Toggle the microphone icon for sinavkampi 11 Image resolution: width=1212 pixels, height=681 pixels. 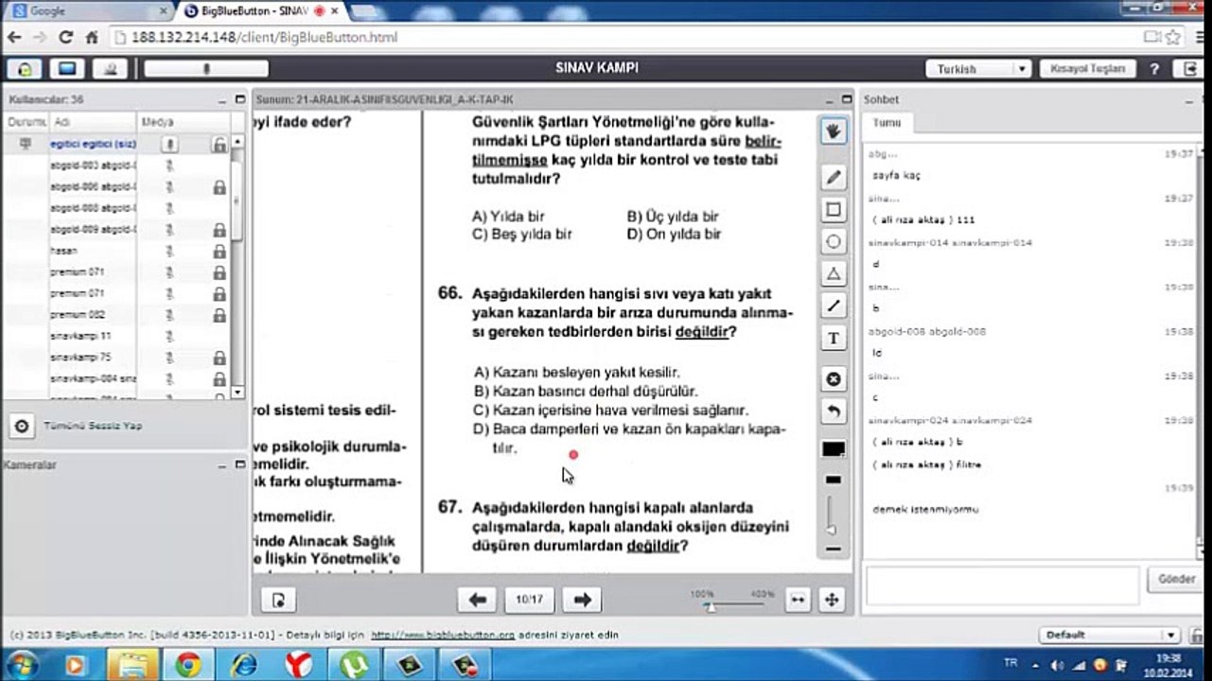point(171,337)
